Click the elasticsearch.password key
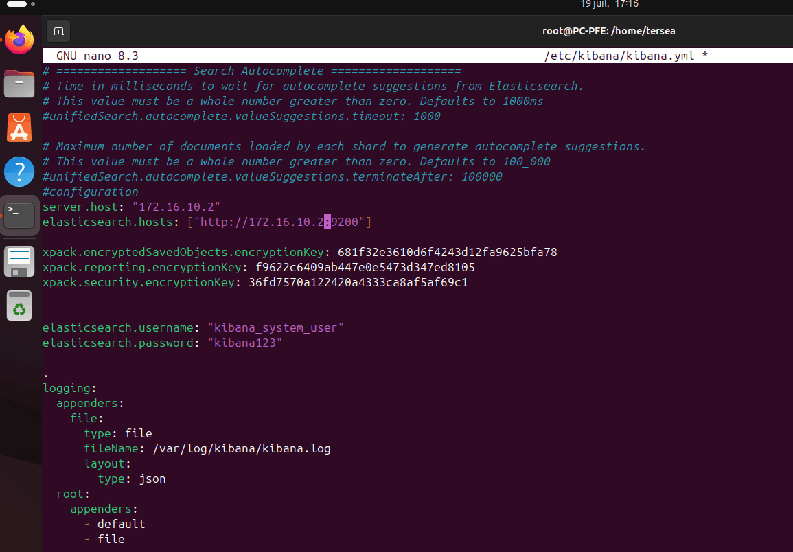 coord(117,343)
